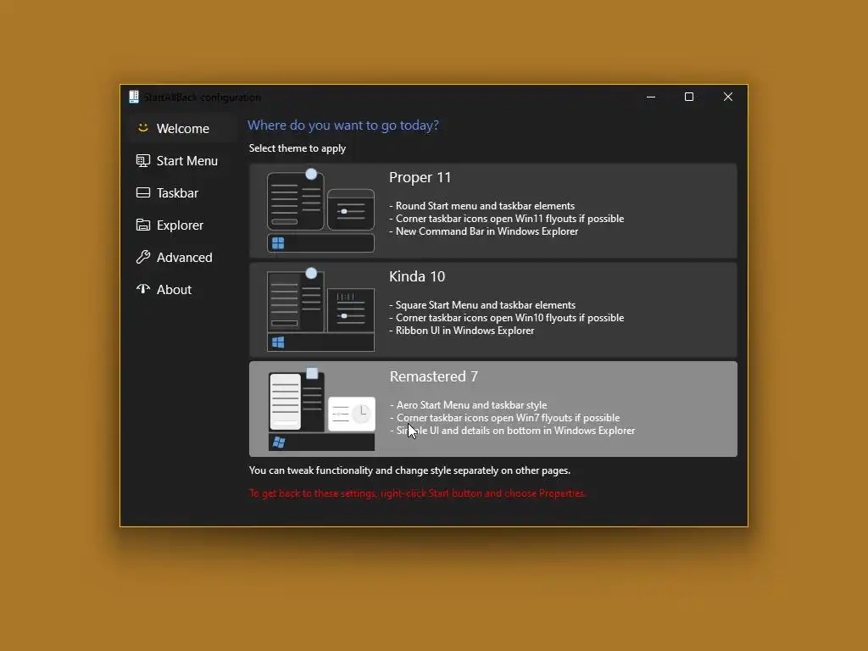Click the Welcome smiley icon
The image size is (868, 651).
(142, 128)
